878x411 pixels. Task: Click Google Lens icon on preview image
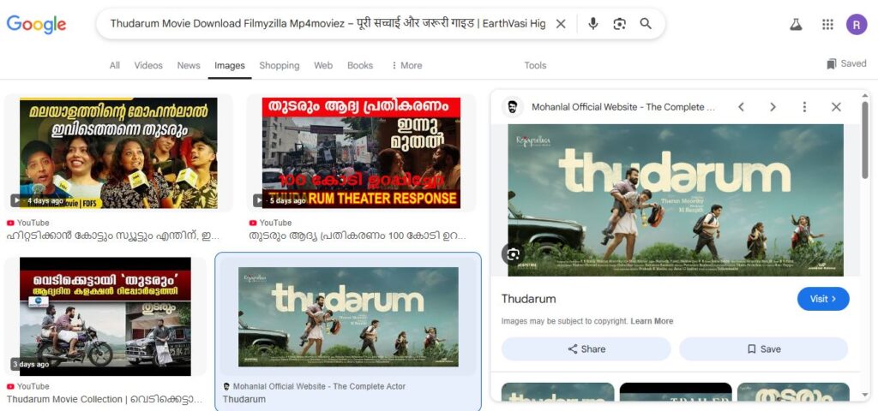(x=513, y=254)
